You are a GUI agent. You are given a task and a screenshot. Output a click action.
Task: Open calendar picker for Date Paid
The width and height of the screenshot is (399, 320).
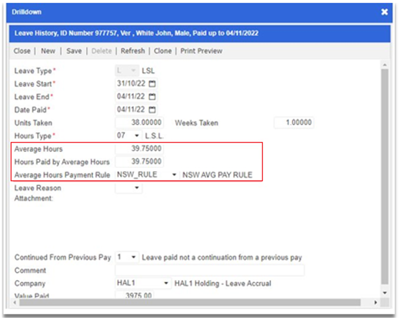click(152, 110)
